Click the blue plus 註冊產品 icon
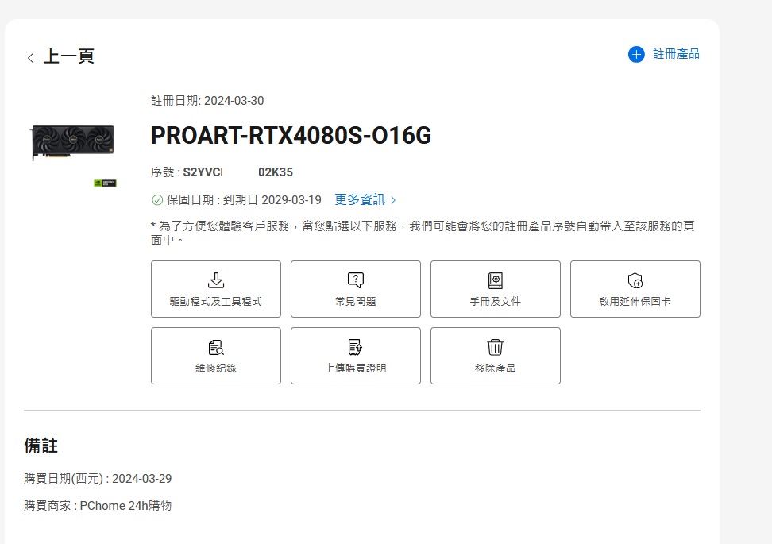 (x=636, y=54)
